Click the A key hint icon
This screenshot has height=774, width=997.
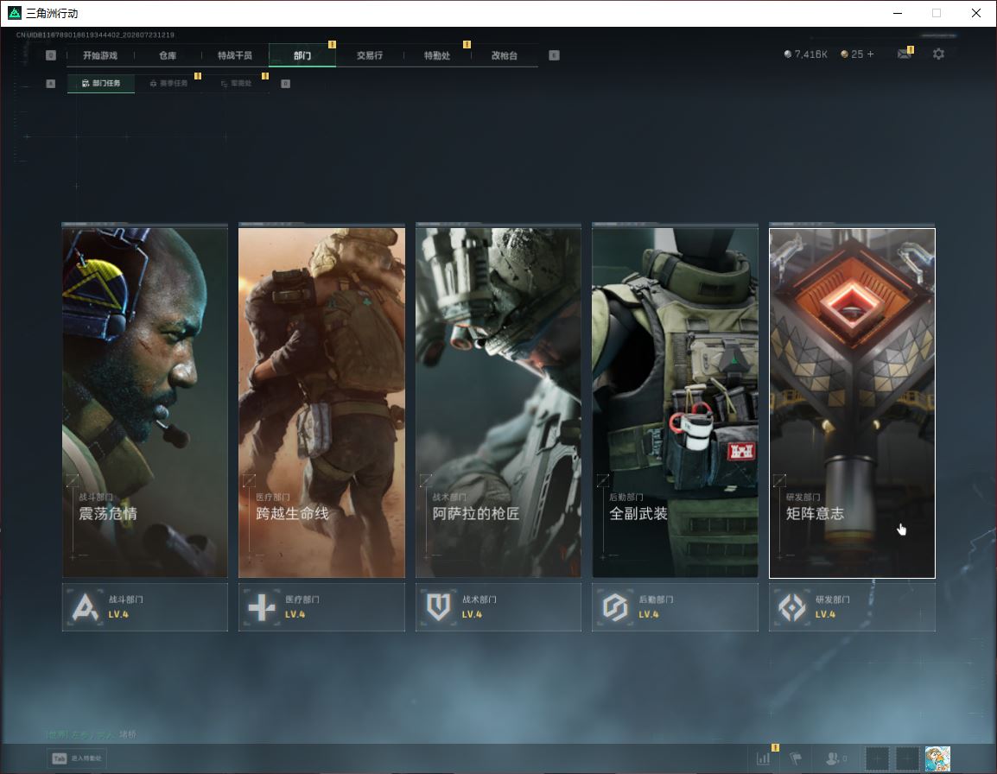point(51,83)
